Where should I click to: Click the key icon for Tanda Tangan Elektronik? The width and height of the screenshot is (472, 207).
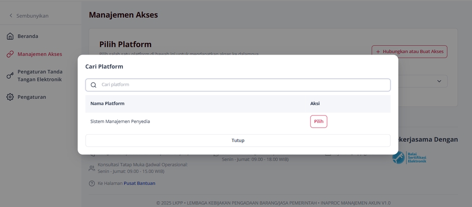click(10, 75)
